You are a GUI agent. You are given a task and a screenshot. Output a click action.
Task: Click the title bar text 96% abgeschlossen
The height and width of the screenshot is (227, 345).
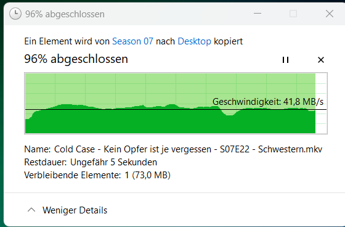(x=65, y=14)
